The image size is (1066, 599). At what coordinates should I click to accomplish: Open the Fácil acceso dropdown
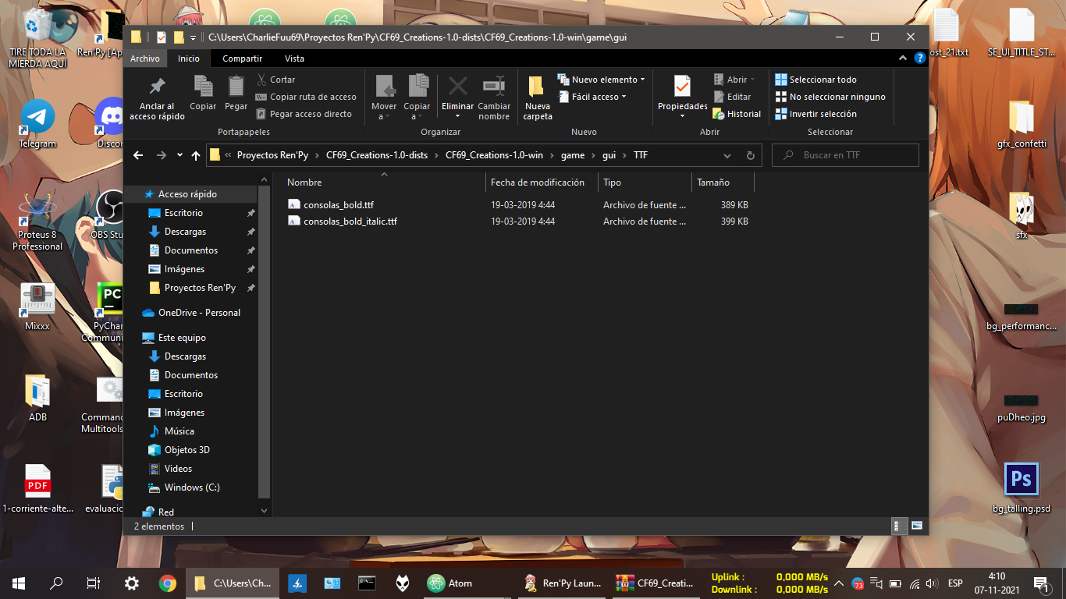pyautogui.click(x=592, y=97)
